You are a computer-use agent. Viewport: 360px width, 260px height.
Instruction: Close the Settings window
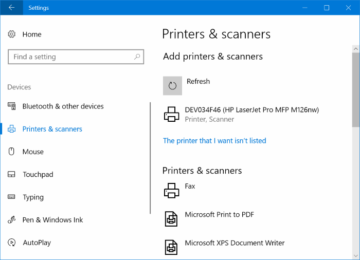click(x=348, y=8)
